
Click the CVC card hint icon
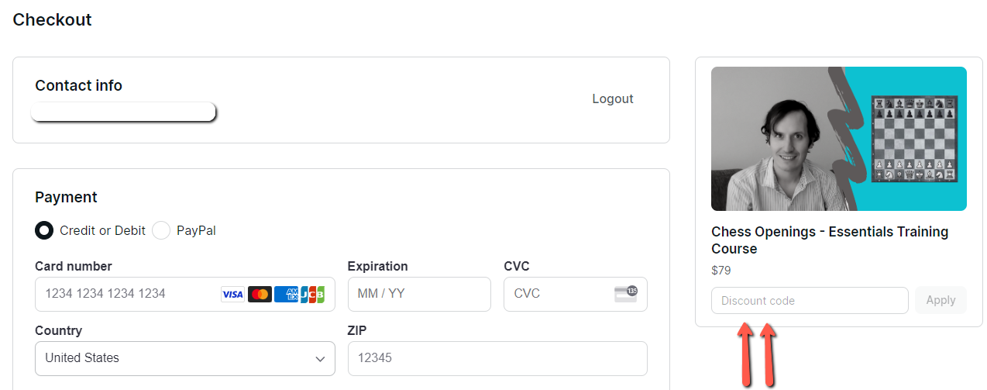(625, 294)
